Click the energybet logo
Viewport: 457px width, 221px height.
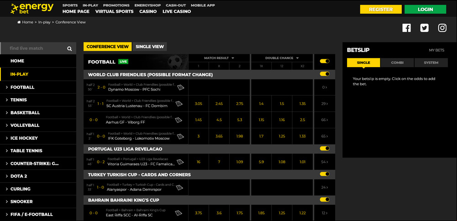pos(32,9)
